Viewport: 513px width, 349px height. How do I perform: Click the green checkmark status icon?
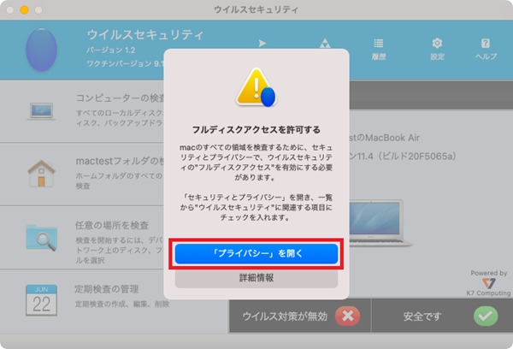(486, 316)
